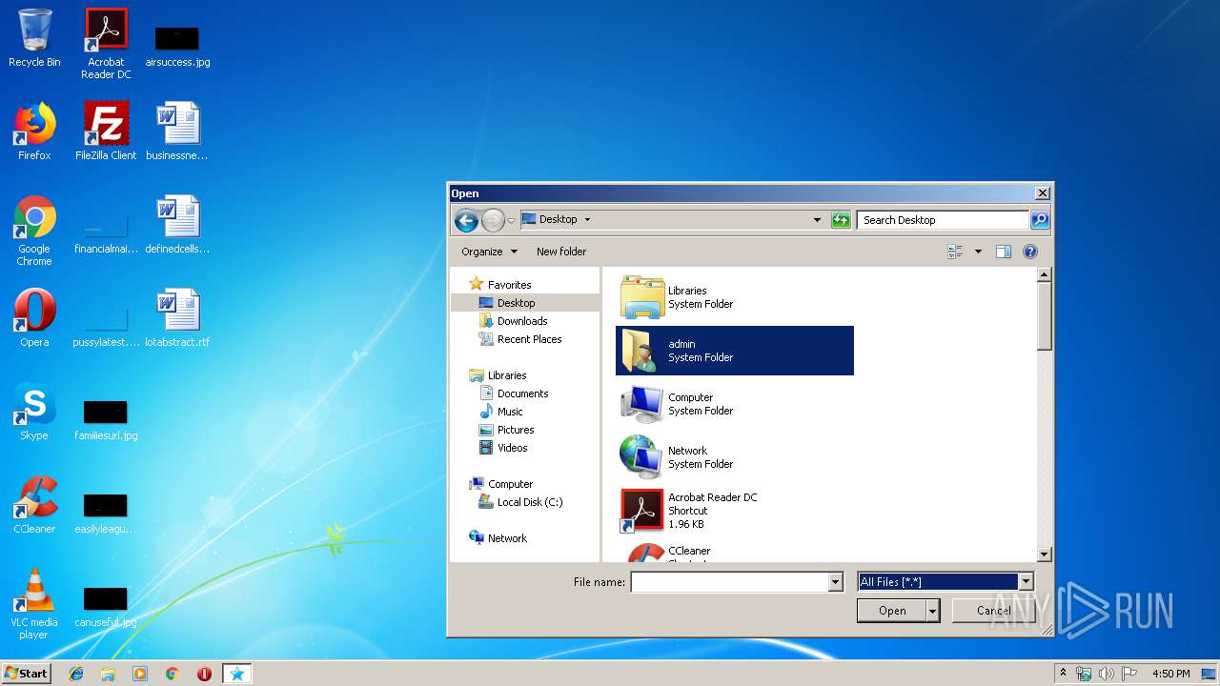Click the Open button
Screen dimensions: 1220x686
[x=892, y=611]
